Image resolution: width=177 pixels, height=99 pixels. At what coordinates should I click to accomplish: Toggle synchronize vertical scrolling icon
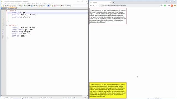click(39, 6)
